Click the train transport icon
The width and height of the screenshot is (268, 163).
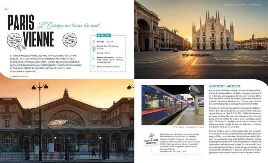point(93,58)
